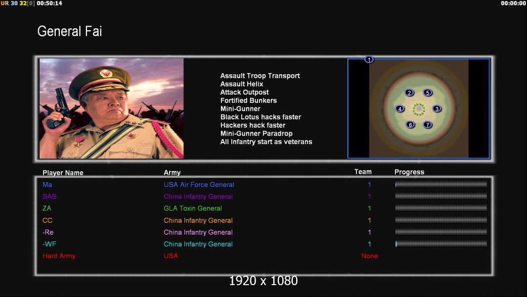Select player name 'Hard Army'
The image size is (527, 297).
coord(59,256)
